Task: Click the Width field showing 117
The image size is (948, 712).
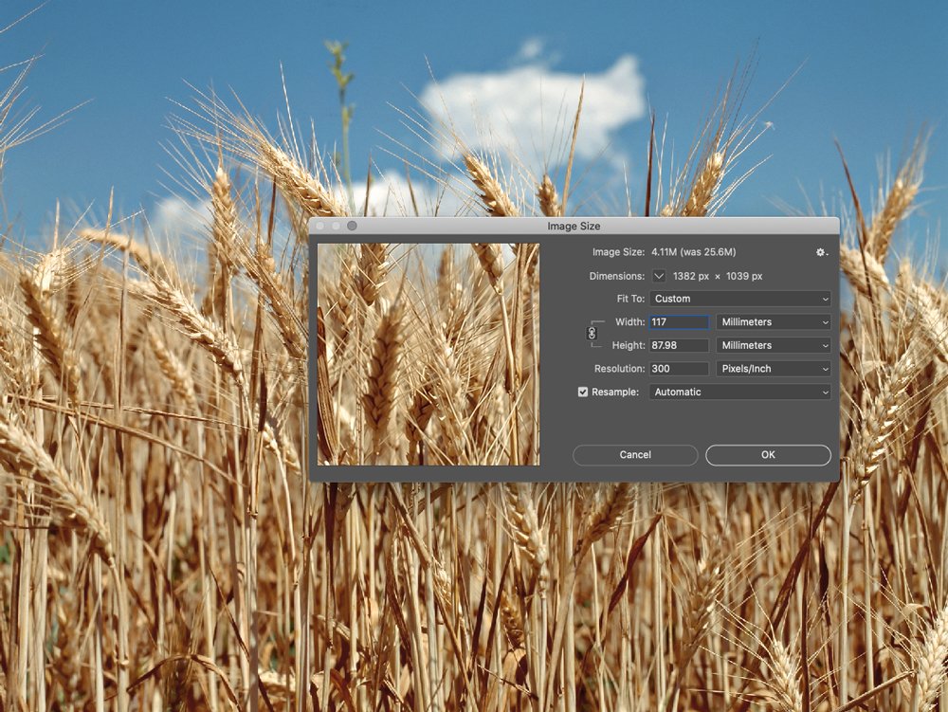Action: tap(679, 322)
